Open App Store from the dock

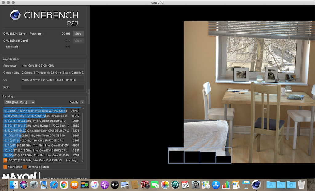coord(216,185)
